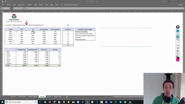The image size is (185, 104).
Task: Click the trash can clear icon
Action: pyautogui.click(x=178, y=48)
